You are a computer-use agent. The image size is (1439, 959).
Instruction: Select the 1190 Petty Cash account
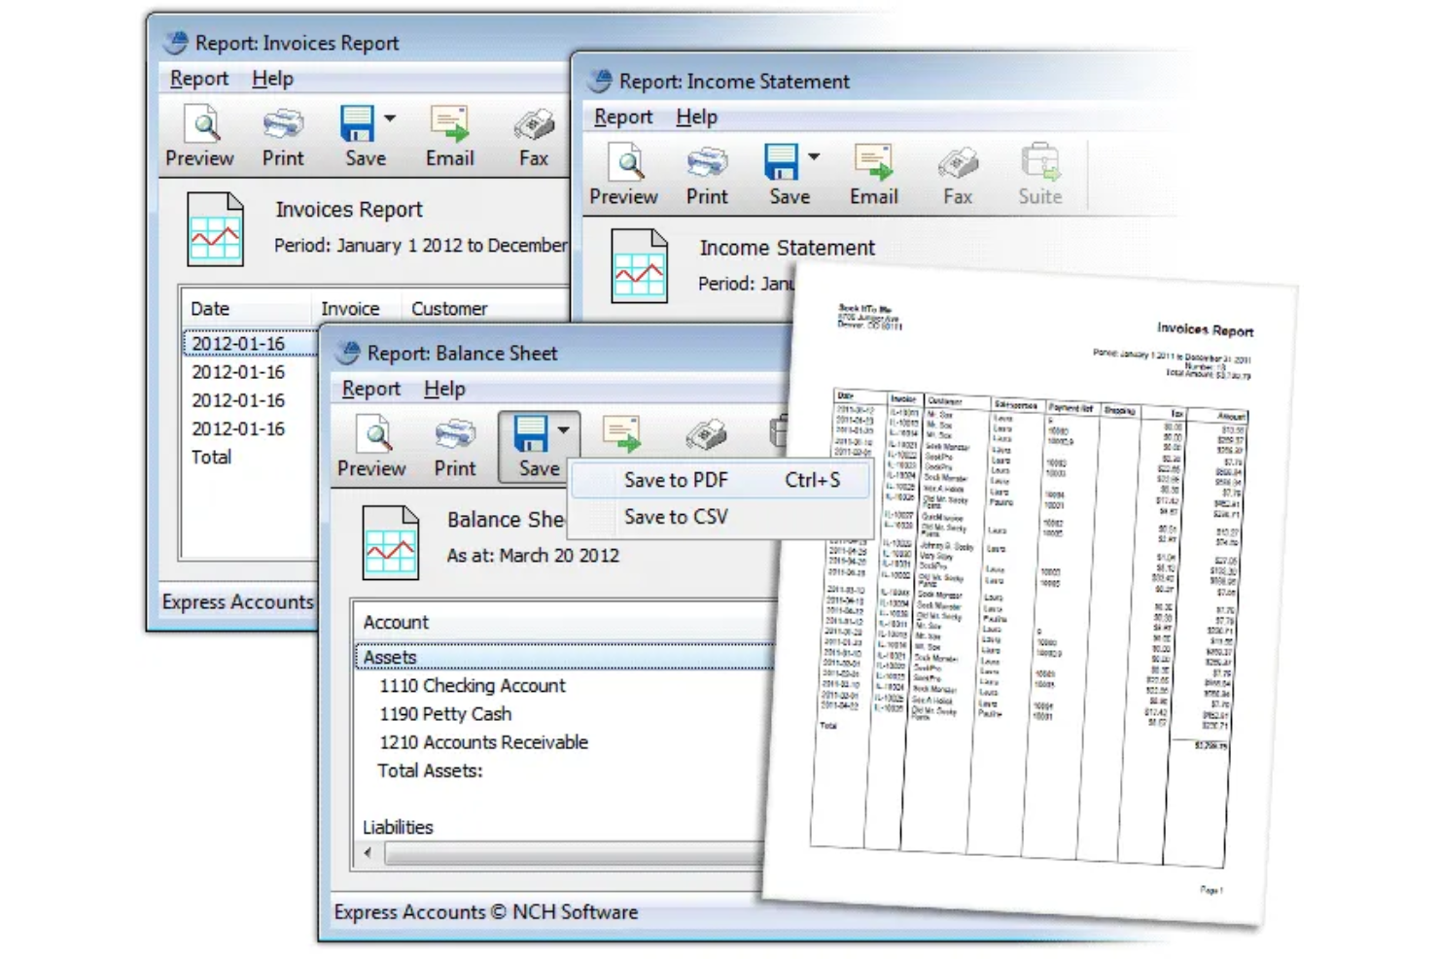coord(445,713)
